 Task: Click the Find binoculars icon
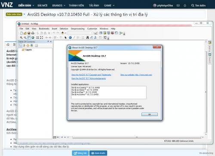[x=88, y=37]
